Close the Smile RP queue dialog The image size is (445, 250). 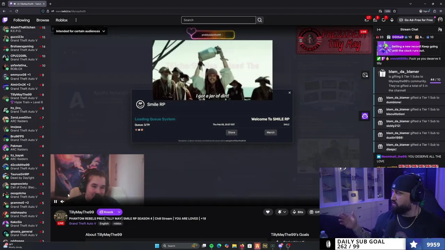pos(289,93)
